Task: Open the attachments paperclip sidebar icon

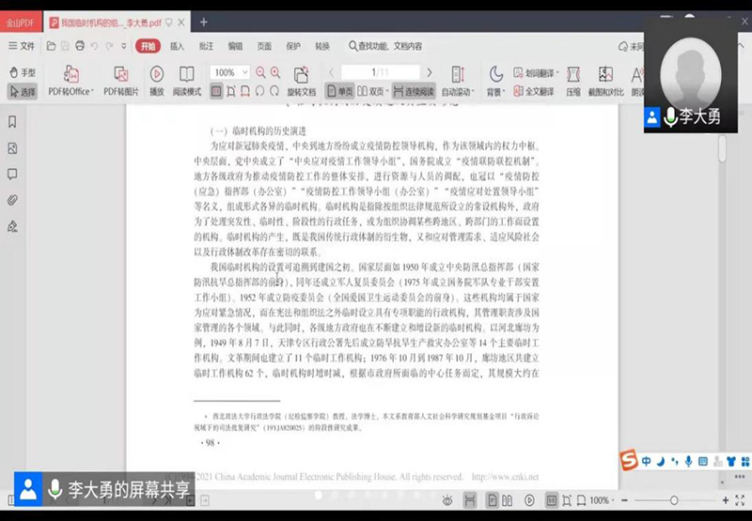Action: (12, 200)
